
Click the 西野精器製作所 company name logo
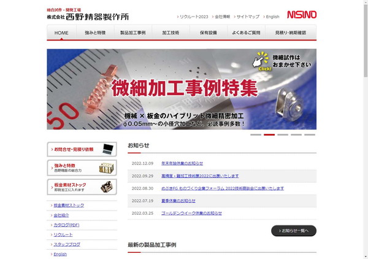[88, 17]
